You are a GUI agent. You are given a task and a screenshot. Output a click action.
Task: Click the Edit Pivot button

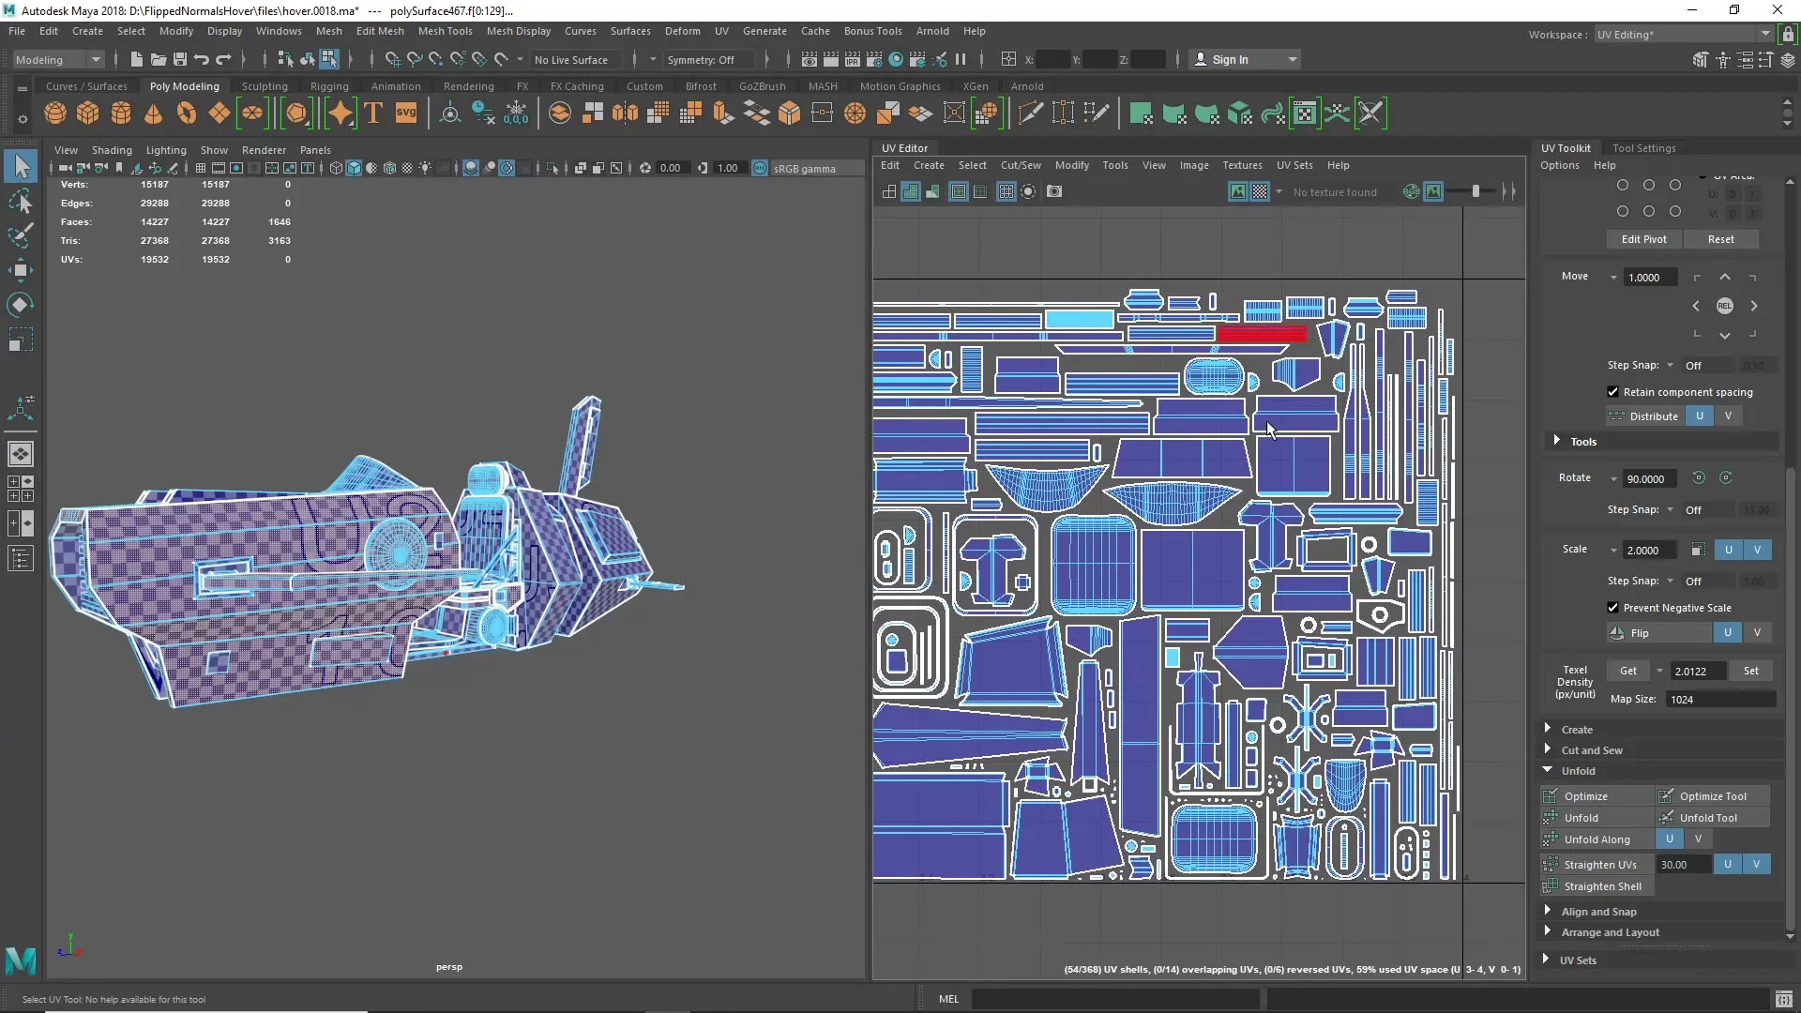[x=1642, y=239]
